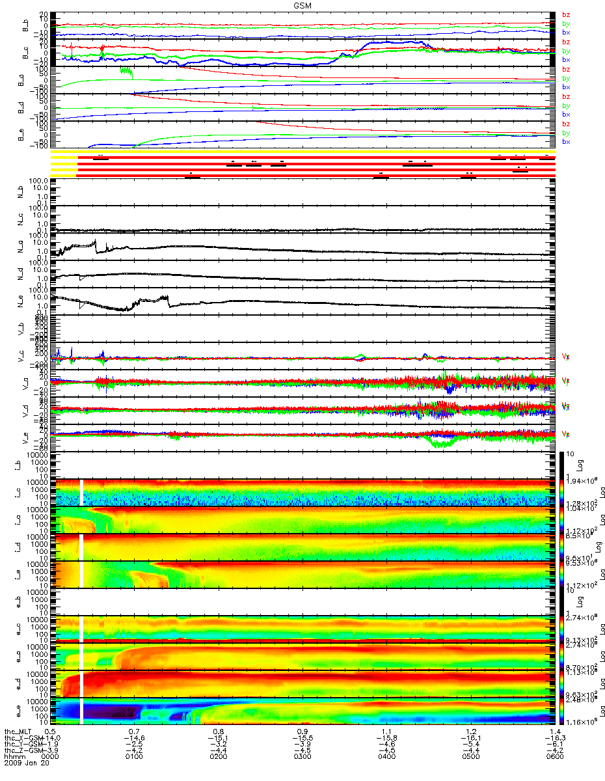Screen dimensions: 605x781
Task: Click the by legend beside B_a panel
Action: coord(566,78)
